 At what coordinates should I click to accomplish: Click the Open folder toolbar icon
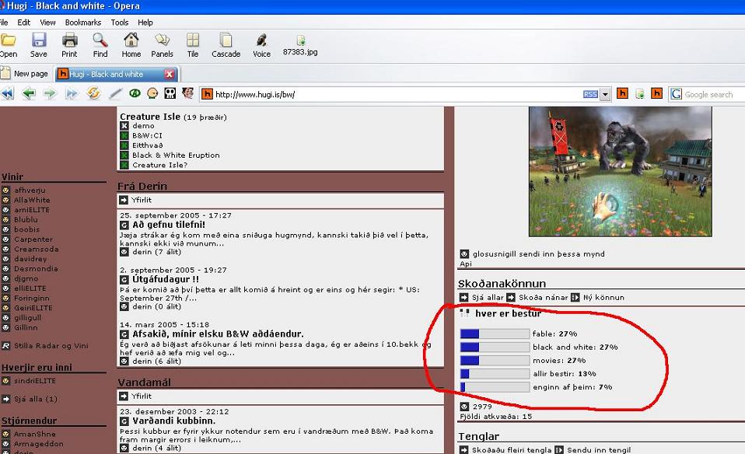click(8, 45)
